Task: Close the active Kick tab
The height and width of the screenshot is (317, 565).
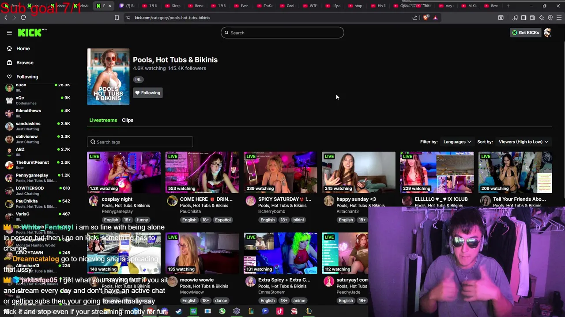Action: [109, 6]
